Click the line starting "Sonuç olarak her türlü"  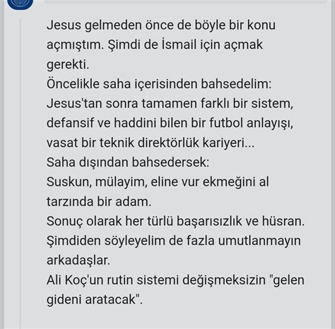[175, 221]
